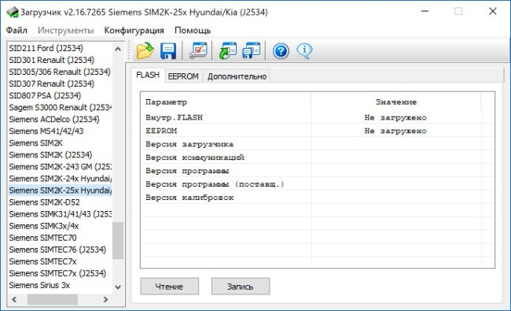Screen dimensions: 511x311
Task: Switch to the Дополнительно tab
Action: pyautogui.click(x=237, y=76)
